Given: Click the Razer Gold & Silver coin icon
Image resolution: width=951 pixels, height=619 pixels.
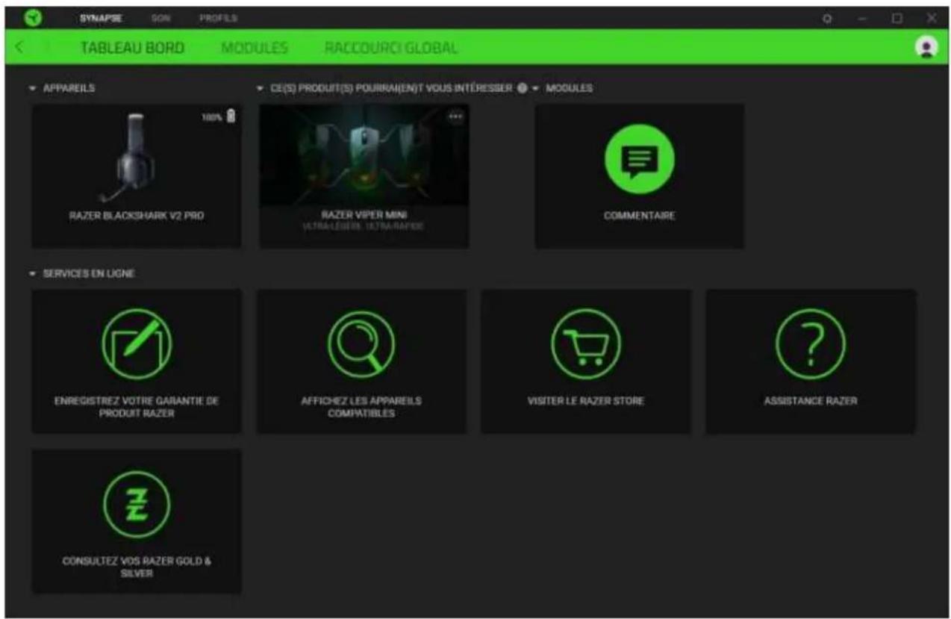Looking at the screenshot, I should pyautogui.click(x=137, y=504).
